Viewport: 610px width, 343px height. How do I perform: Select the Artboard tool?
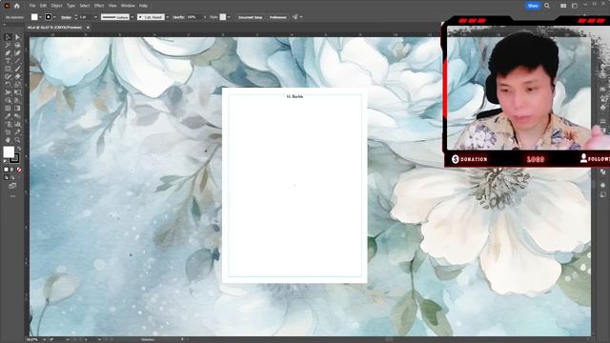coord(8,132)
